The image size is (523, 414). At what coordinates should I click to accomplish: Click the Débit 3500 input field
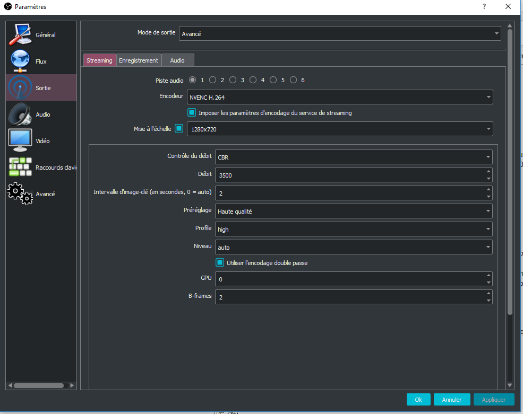click(349, 175)
